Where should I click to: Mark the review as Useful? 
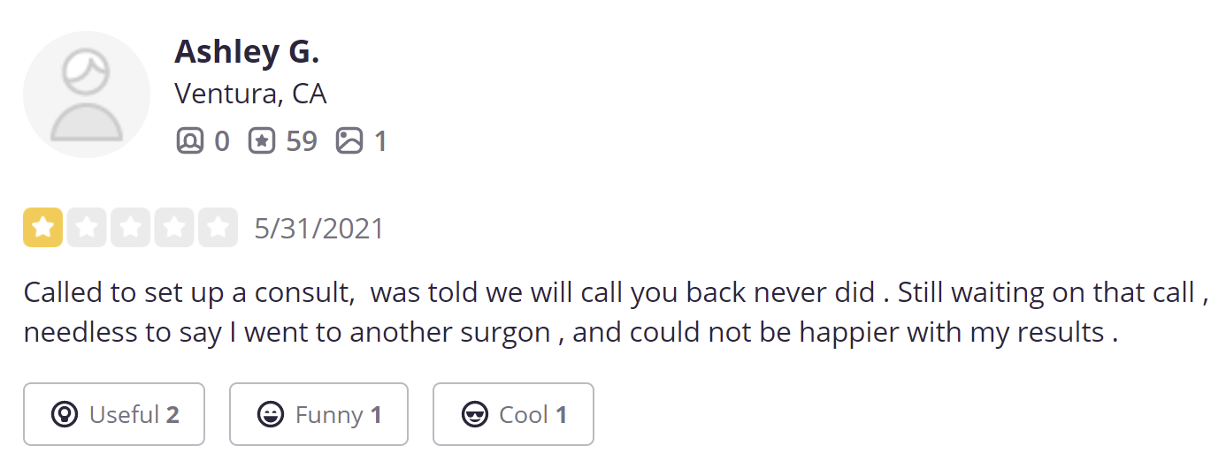tap(114, 414)
